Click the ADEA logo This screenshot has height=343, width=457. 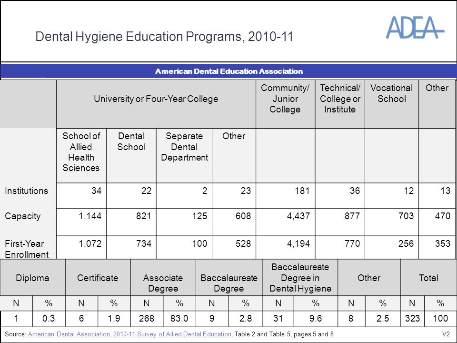[415, 28]
